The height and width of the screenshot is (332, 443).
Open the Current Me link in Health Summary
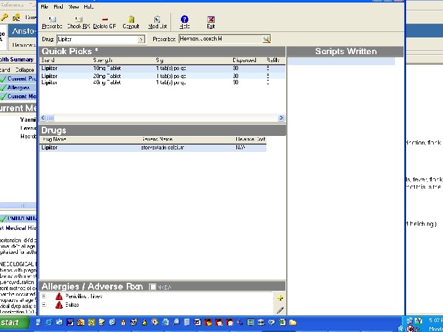pos(22,97)
